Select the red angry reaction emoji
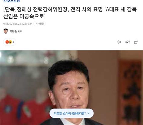 click(7, 42)
